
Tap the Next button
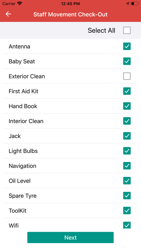click(70, 237)
